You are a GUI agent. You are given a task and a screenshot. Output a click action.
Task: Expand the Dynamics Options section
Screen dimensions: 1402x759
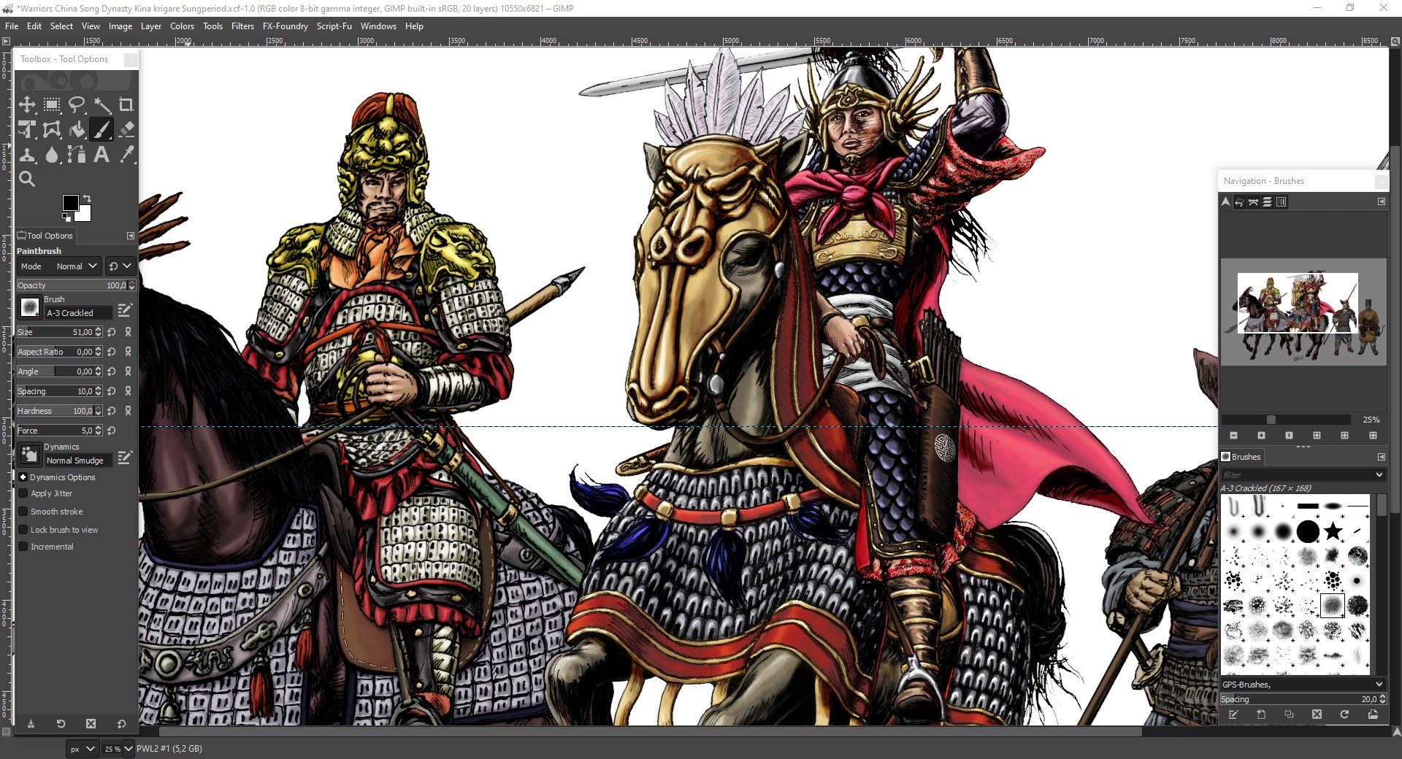(23, 477)
